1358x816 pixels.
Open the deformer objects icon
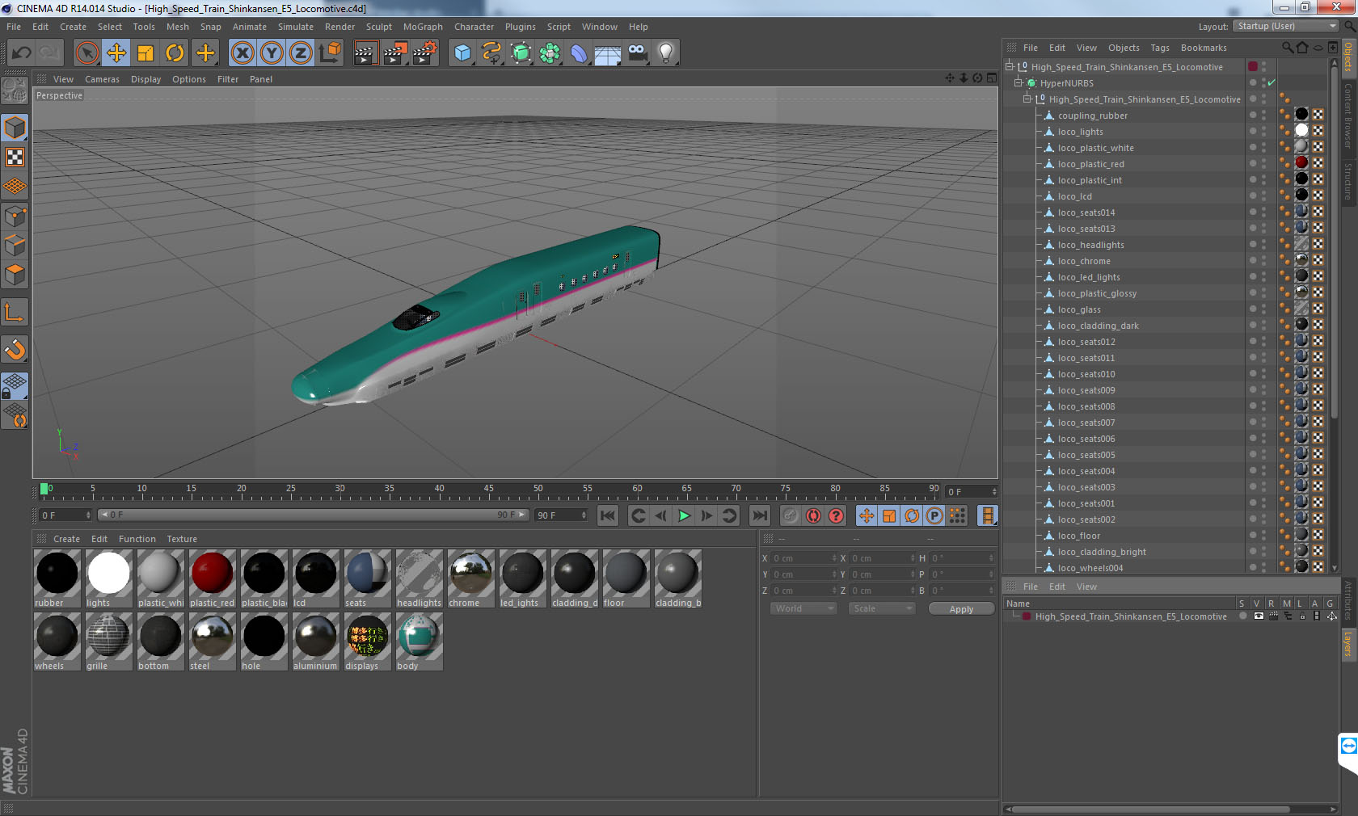tap(579, 53)
